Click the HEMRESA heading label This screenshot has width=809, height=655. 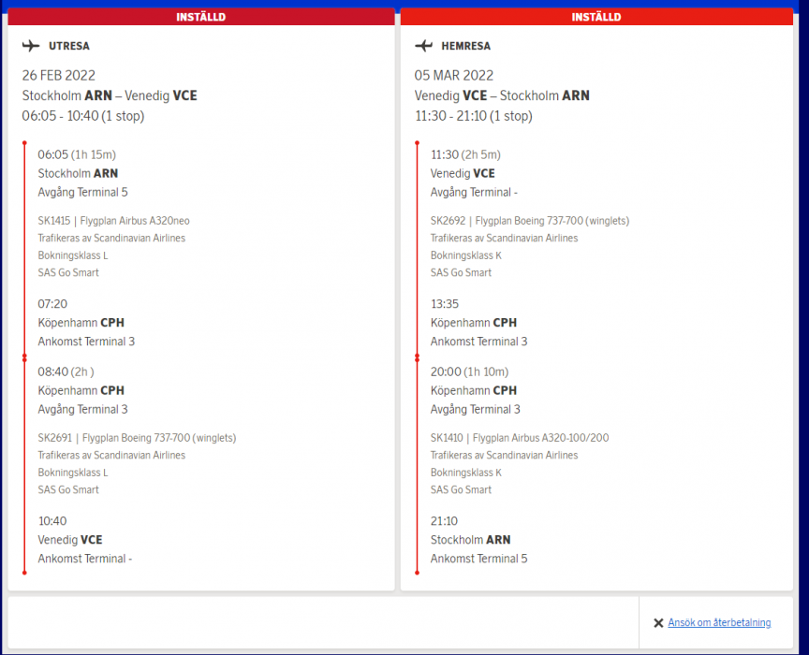tap(465, 46)
